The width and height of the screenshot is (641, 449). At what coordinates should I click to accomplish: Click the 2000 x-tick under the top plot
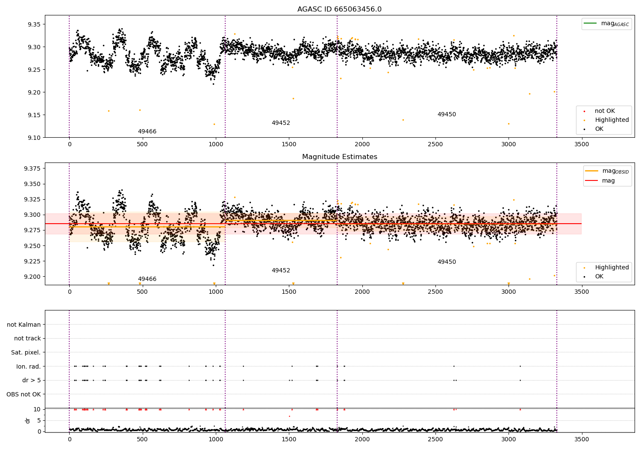pyautogui.click(x=362, y=145)
